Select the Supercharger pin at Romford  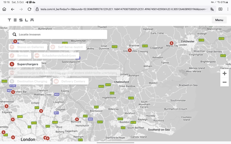tap(77, 119)
